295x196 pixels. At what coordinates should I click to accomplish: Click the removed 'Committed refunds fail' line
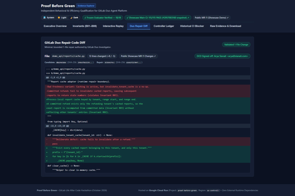click(x=147, y=91)
